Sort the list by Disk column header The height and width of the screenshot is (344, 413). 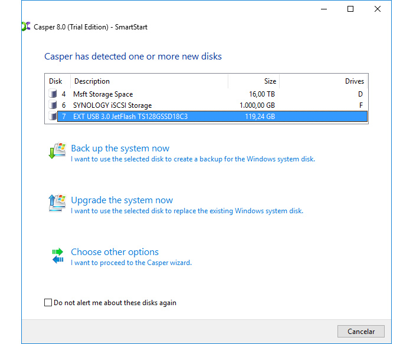pyautogui.click(x=58, y=81)
